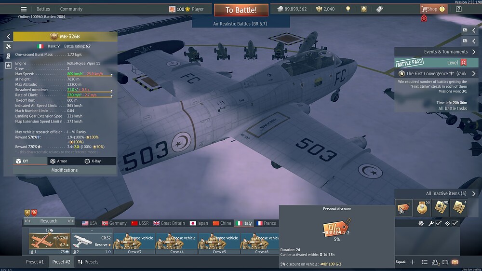Screen dimensions: 482x271
Task: Click the To Battle! button
Action: click(241, 10)
